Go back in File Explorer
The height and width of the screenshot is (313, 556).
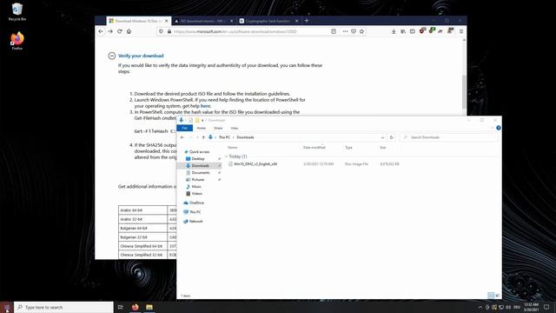(182, 137)
